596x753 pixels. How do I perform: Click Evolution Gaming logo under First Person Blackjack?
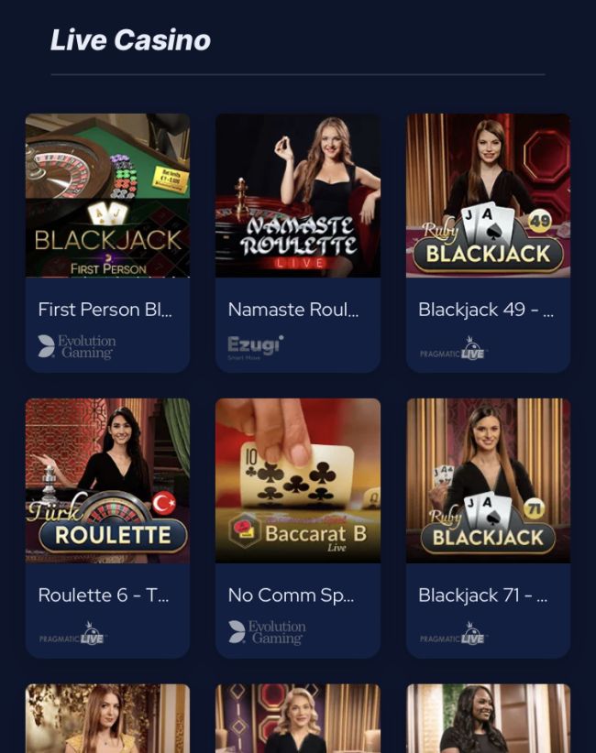point(77,346)
